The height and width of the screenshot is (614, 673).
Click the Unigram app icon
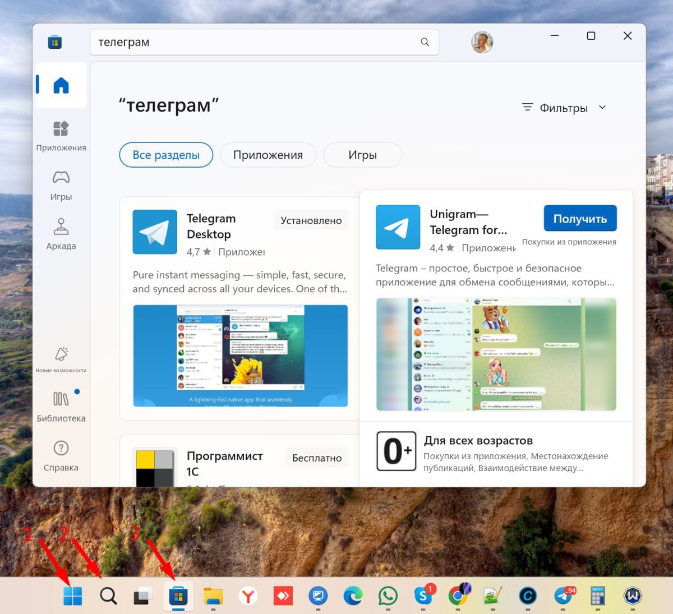398,227
